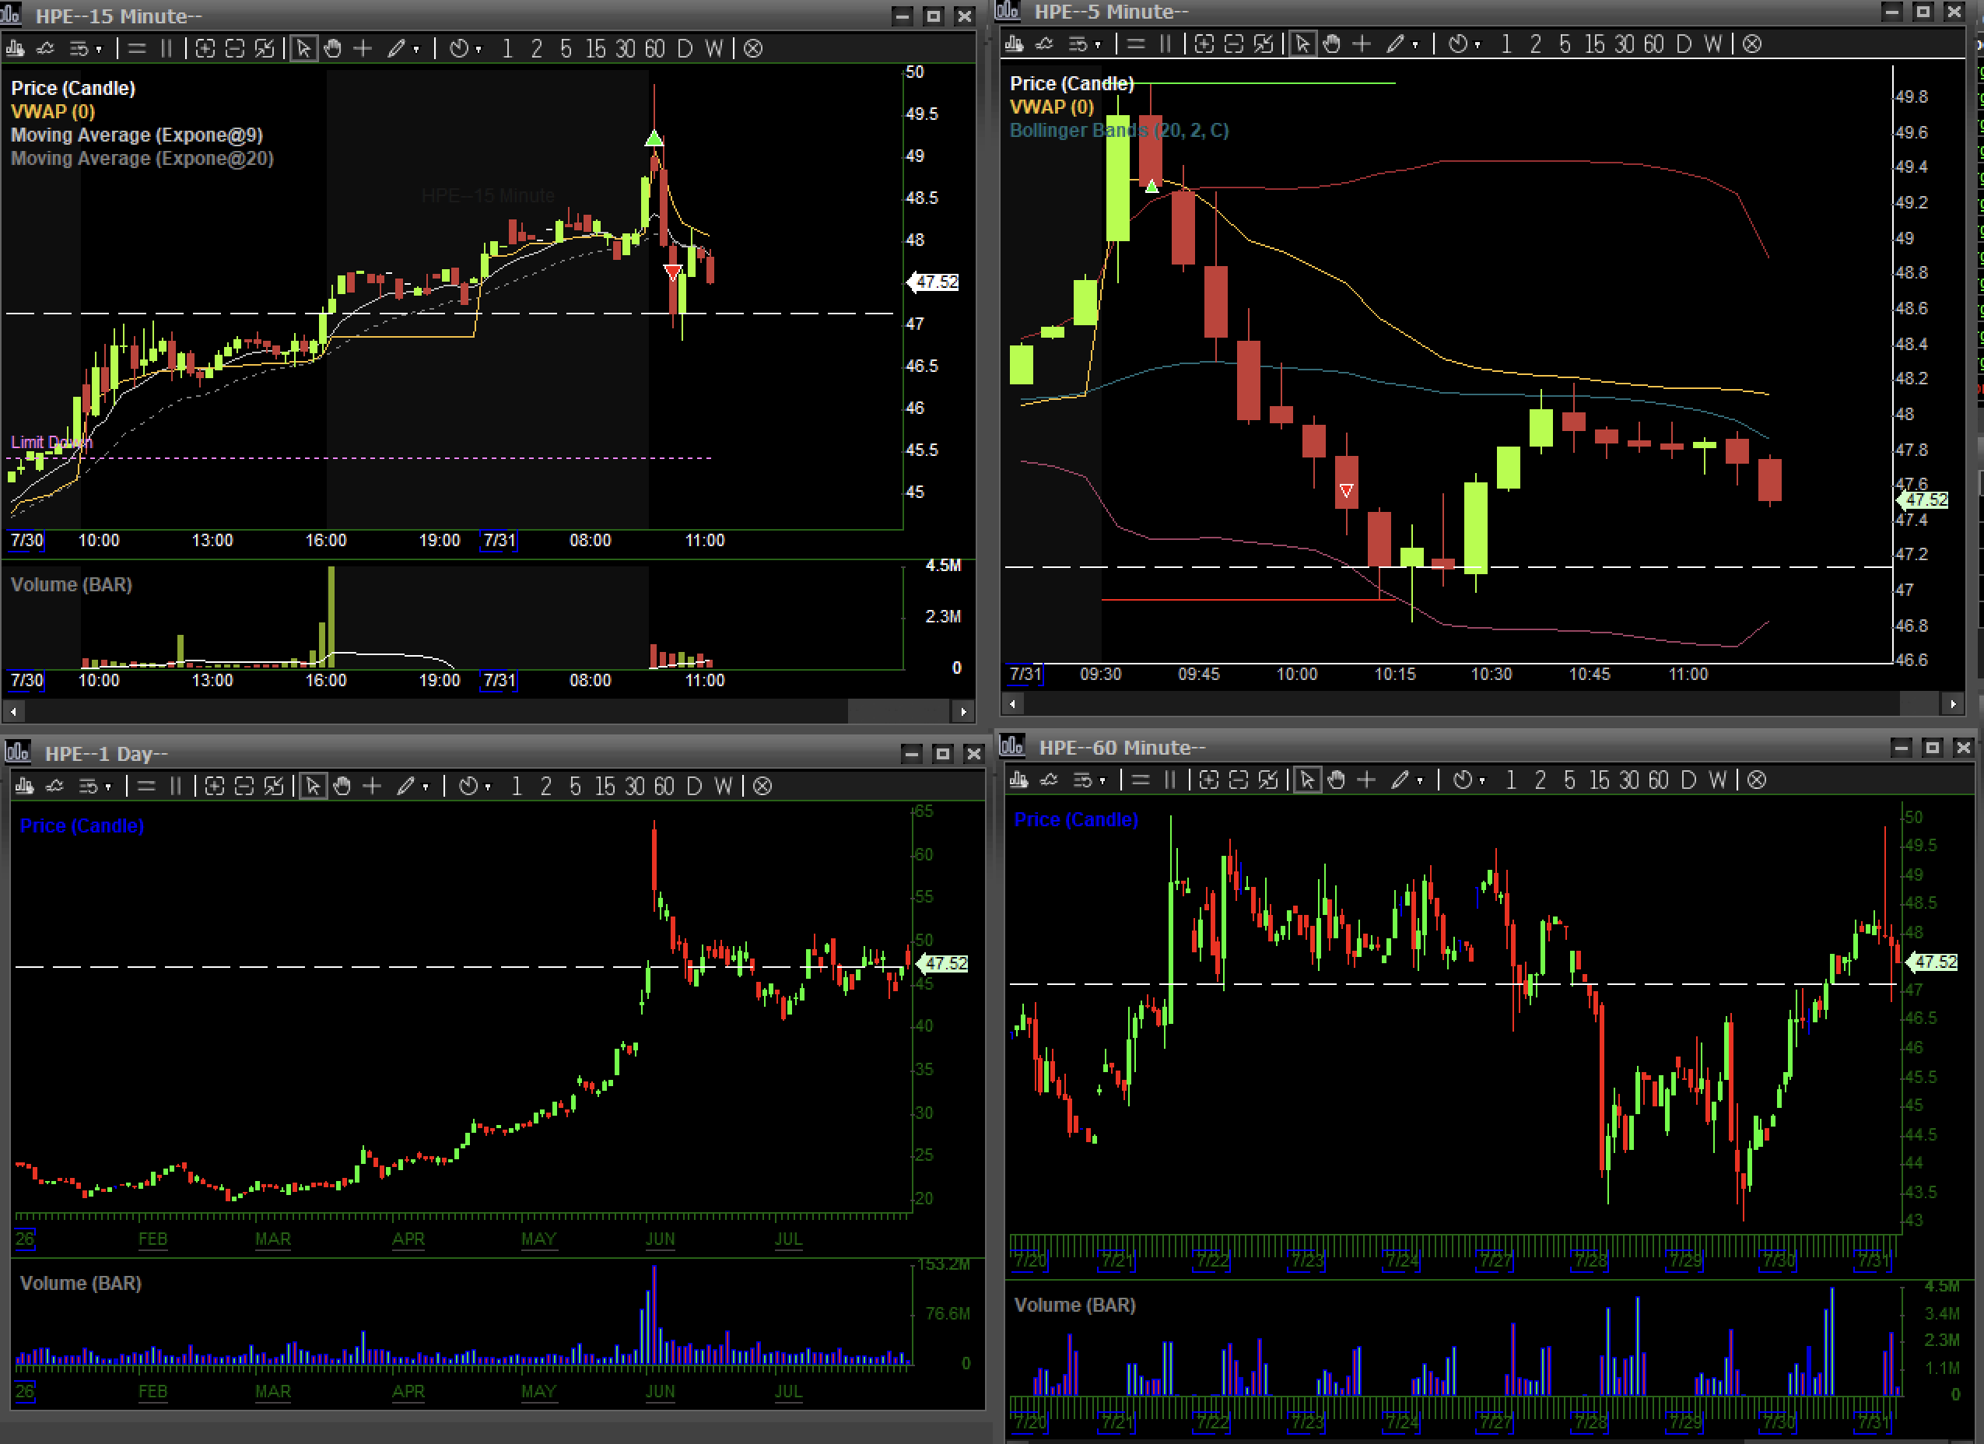The width and height of the screenshot is (1984, 1444).
Task: Click the 5 Minute chart horizontal scrollbar thumb
Action: point(1921,703)
